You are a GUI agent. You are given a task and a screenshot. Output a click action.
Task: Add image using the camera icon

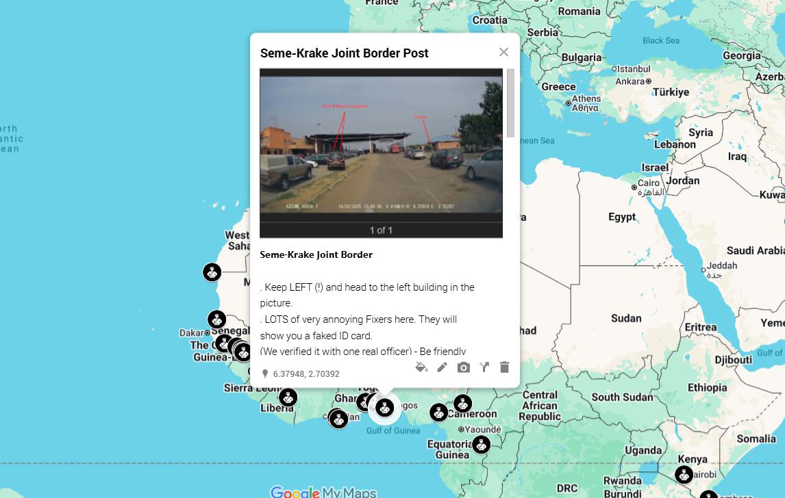(x=464, y=367)
